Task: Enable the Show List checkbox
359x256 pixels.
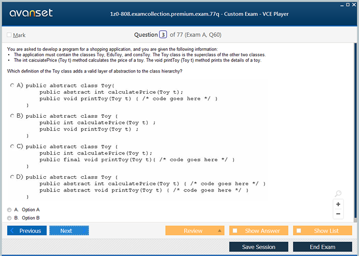Action: pyautogui.click(x=299, y=230)
